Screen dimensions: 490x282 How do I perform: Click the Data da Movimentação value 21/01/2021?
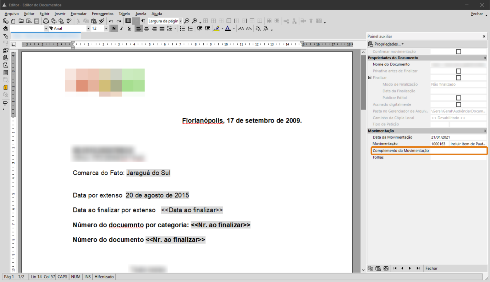pos(458,137)
